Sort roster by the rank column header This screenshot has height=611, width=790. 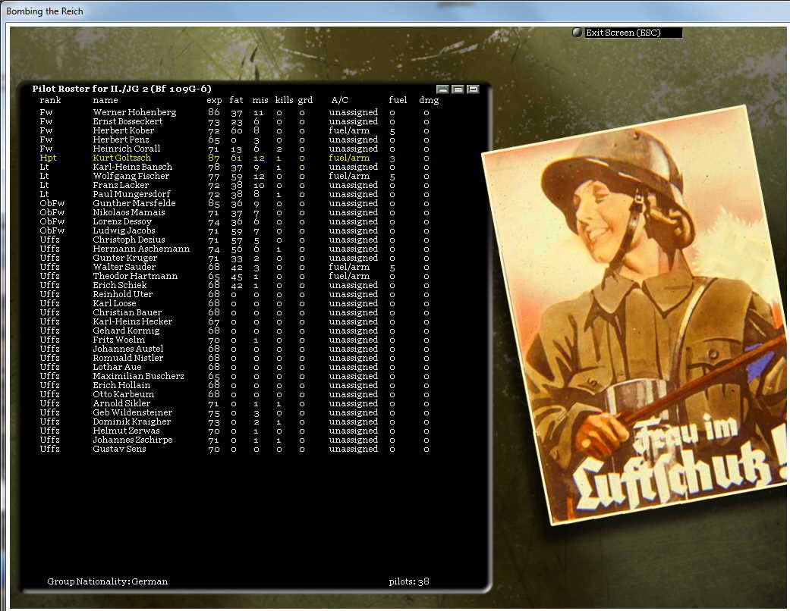pos(50,100)
